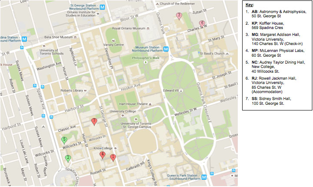The image size is (313, 187).
Task: Select the 'Charles St W' label
Action: pyautogui.click(x=197, y=29)
